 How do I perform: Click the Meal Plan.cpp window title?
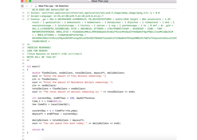[100, 1]
